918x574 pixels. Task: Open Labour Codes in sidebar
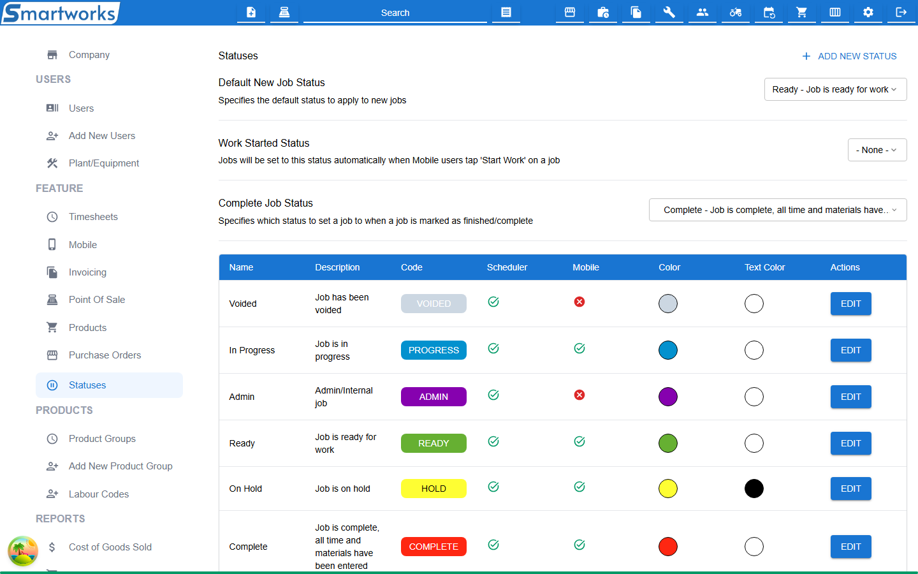pyautogui.click(x=99, y=494)
